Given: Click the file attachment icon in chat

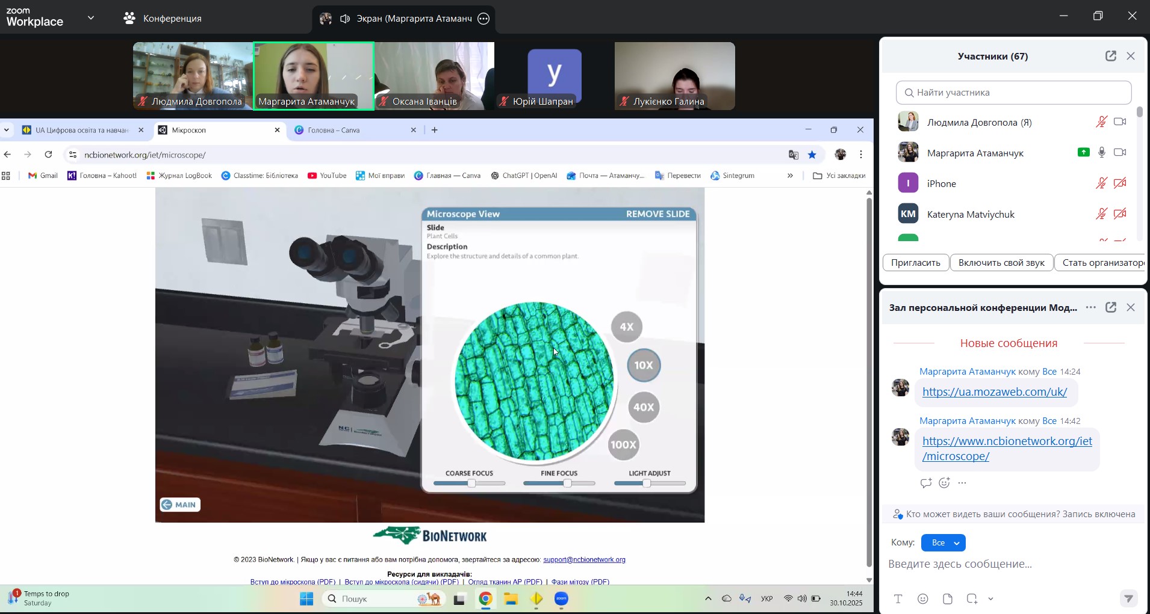Looking at the screenshot, I should [947, 598].
